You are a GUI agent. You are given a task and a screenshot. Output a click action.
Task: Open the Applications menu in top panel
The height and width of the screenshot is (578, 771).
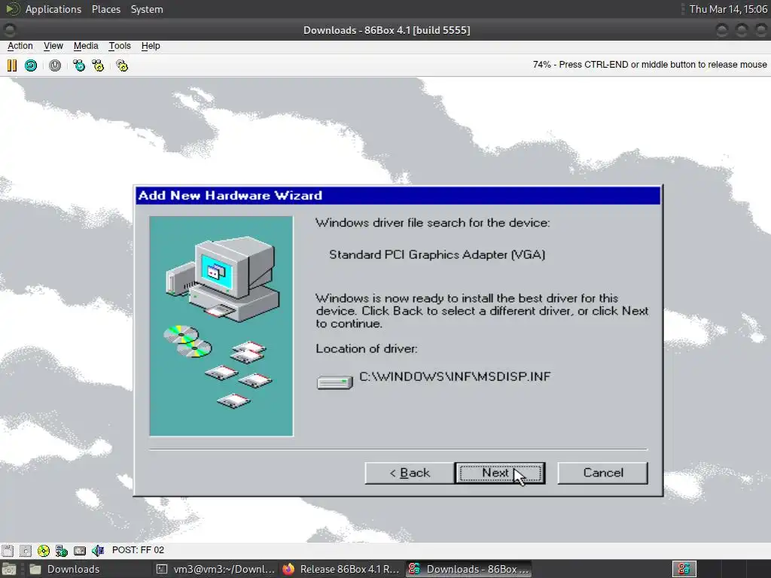point(53,9)
